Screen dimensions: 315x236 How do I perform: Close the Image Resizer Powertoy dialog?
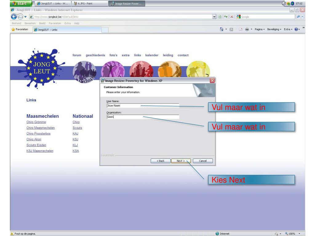click(212, 81)
